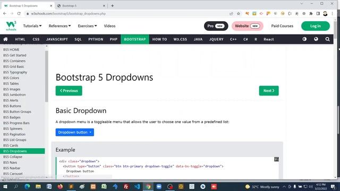The height and width of the screenshot is (191, 340).
Task: Click the browser forward arrow
Action: 12,13
